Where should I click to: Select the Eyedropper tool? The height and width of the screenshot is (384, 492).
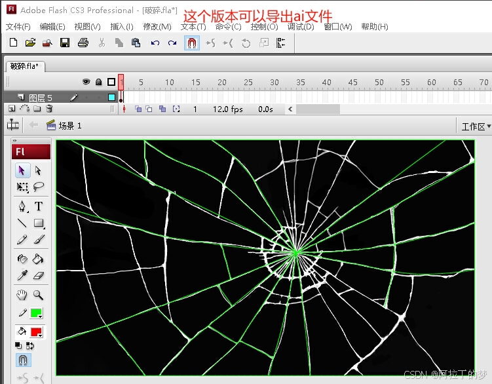[x=22, y=275]
